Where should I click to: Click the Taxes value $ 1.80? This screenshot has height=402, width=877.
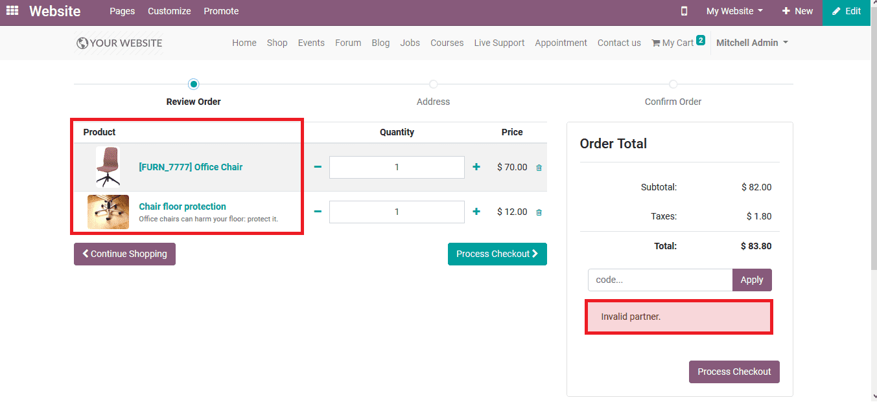click(x=759, y=216)
